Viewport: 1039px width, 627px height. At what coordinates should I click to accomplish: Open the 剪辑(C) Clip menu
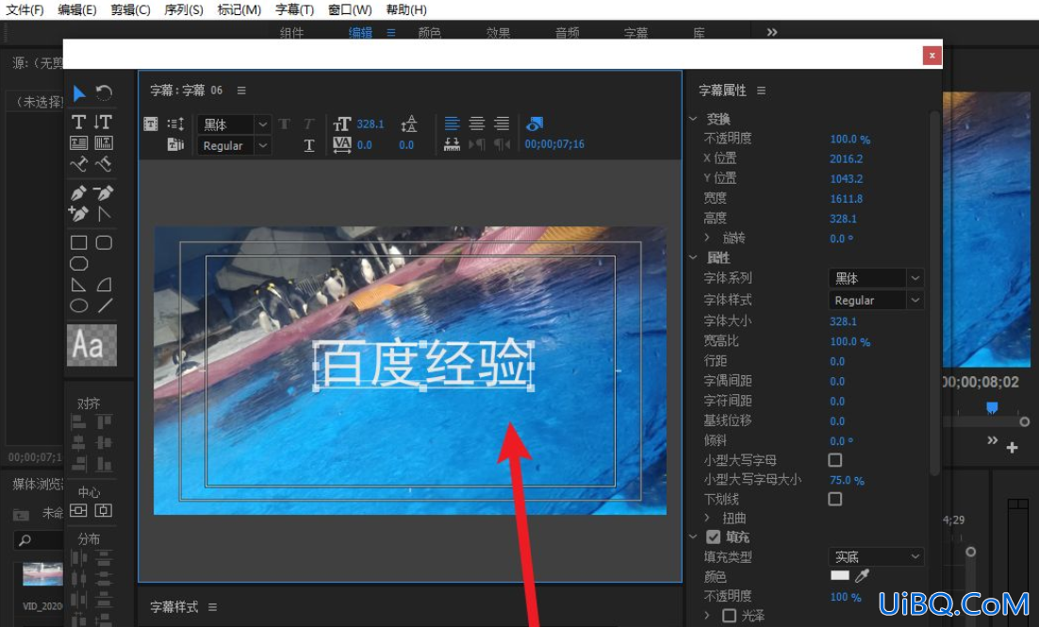tap(130, 10)
